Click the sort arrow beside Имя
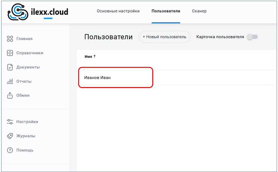Viewport: 278px width, 172px height. 95,56
